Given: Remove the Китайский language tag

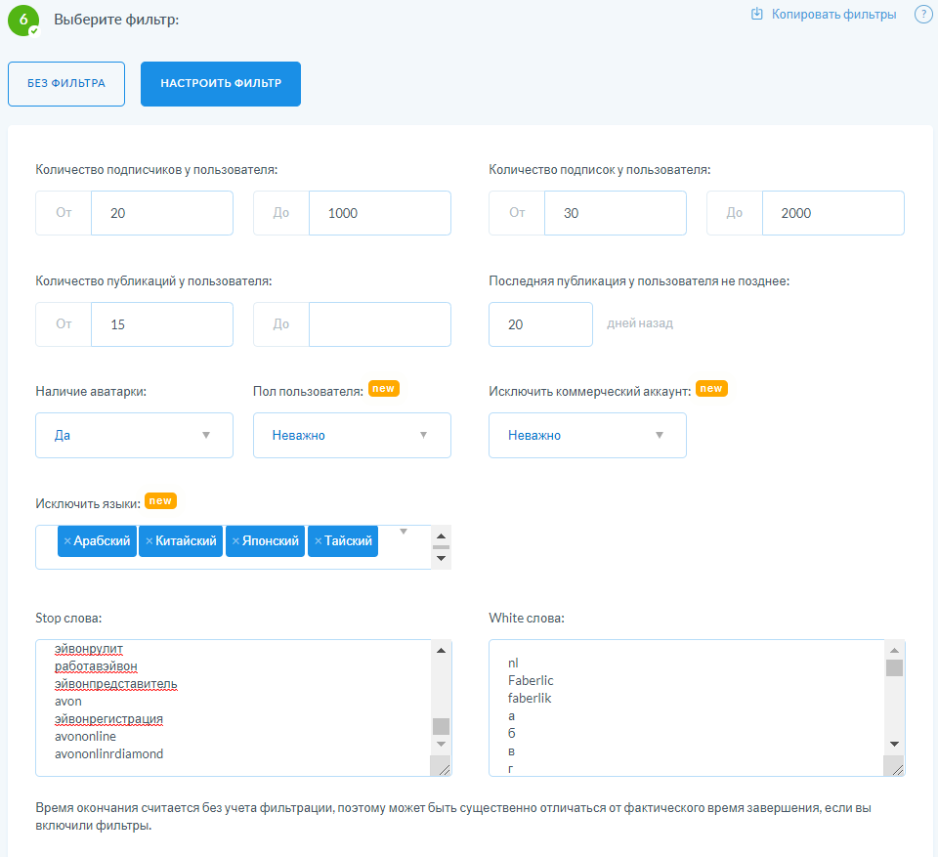Looking at the screenshot, I should [x=149, y=541].
